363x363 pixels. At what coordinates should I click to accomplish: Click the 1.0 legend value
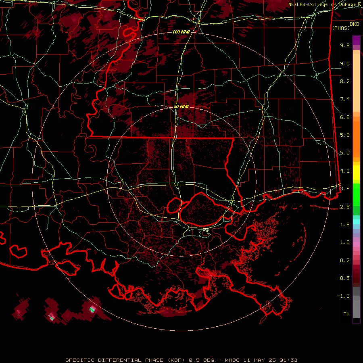[345, 242]
